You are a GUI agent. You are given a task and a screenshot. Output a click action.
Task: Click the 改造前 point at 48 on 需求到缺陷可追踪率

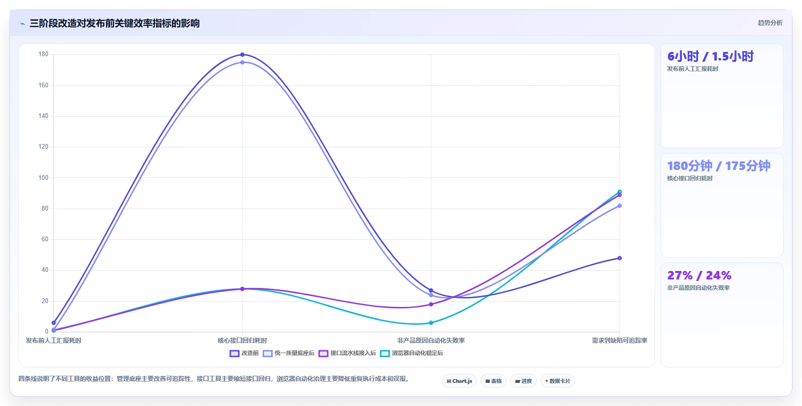click(x=619, y=258)
